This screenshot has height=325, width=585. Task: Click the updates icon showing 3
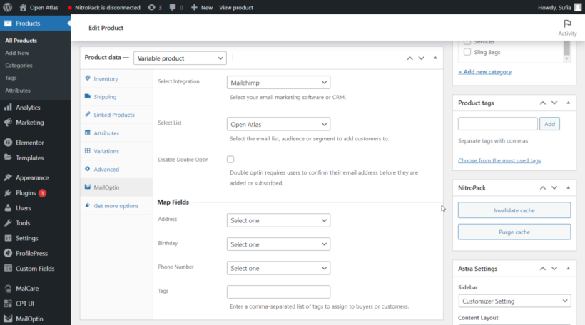pyautogui.click(x=151, y=7)
